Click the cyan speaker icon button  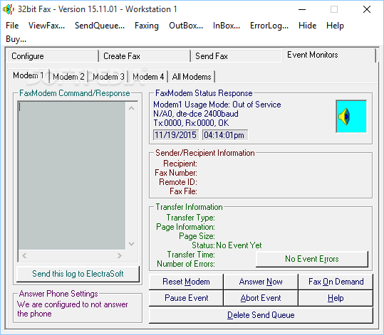[x=351, y=117]
